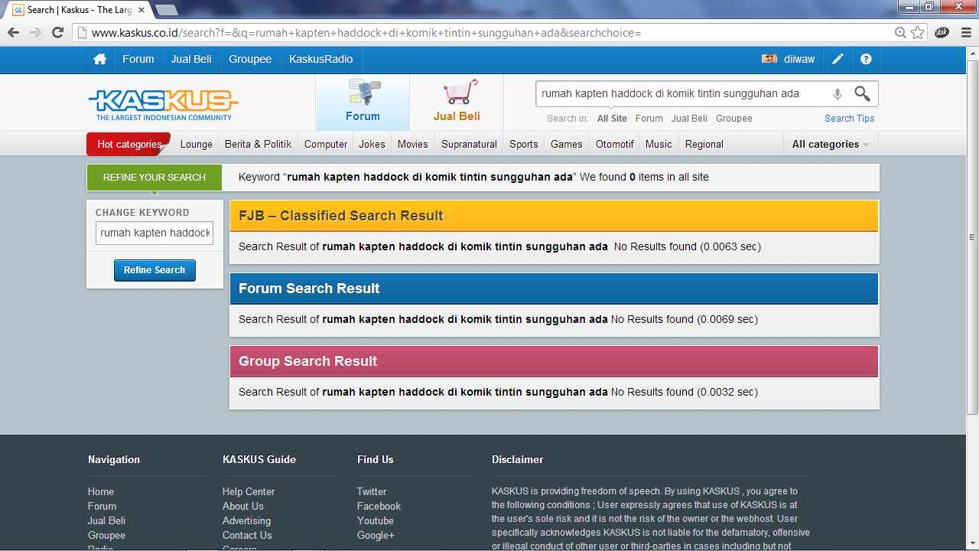Image resolution: width=979 pixels, height=551 pixels.
Task: Click the Refine Your Search header
Action: click(154, 177)
